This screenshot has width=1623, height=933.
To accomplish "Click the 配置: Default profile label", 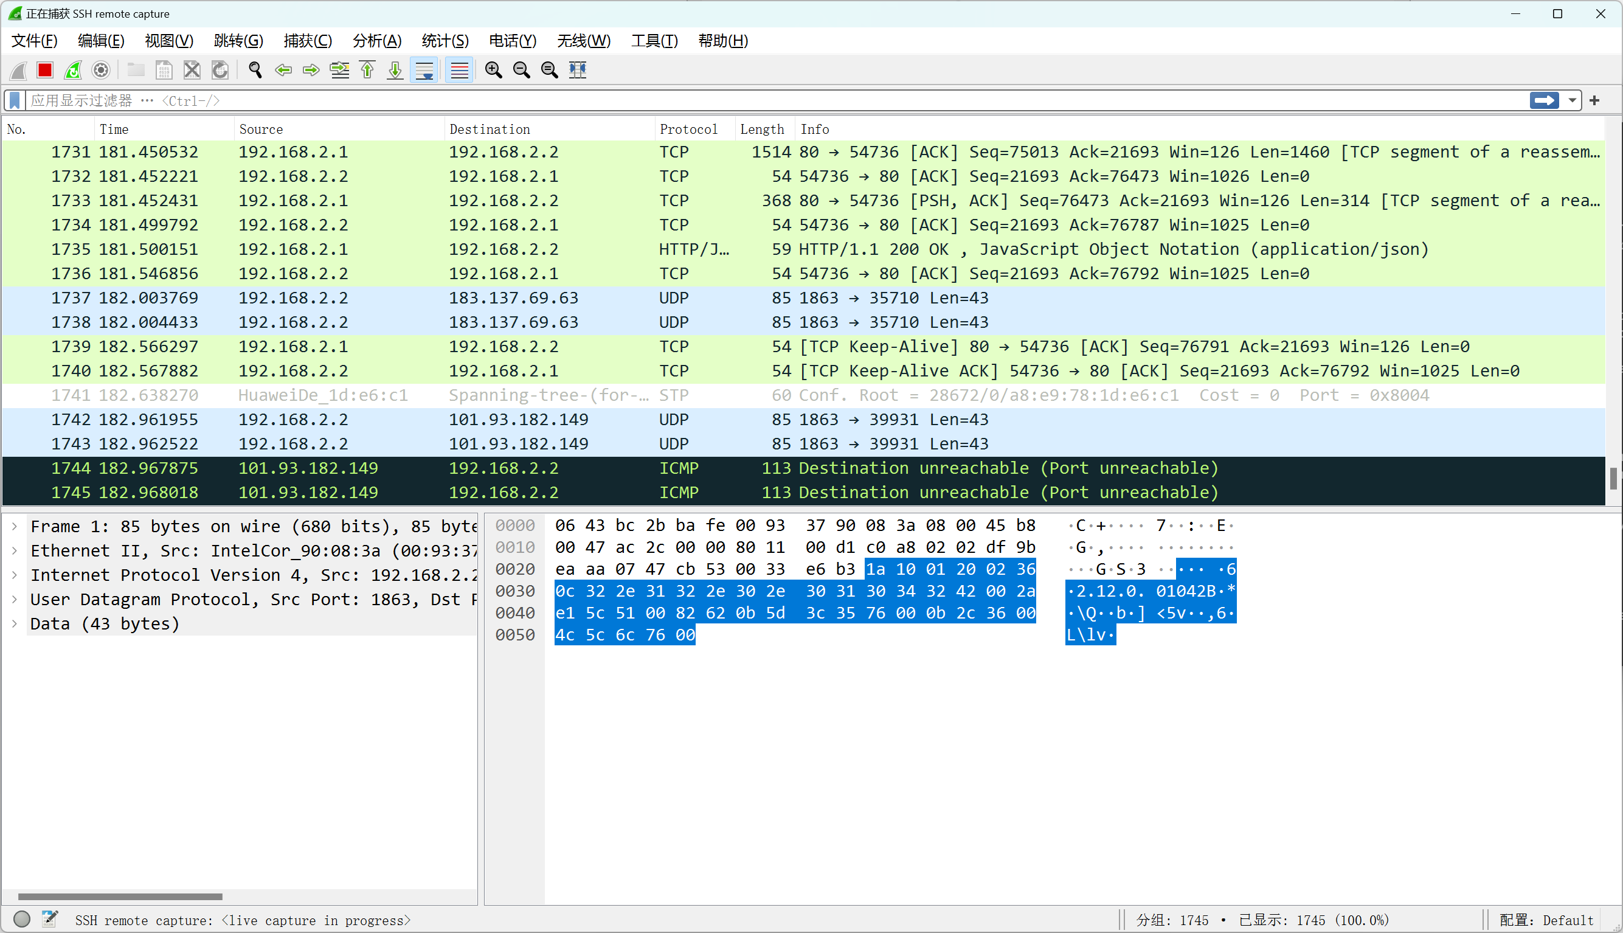I will click(x=1546, y=920).
